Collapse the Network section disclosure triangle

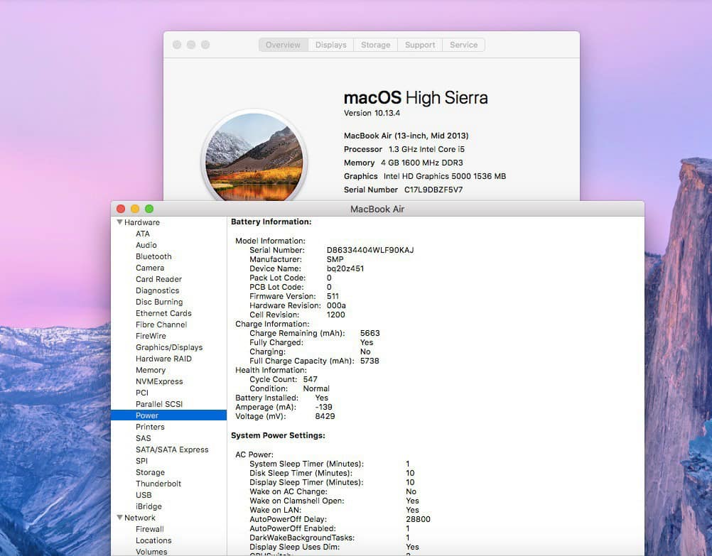coord(119,518)
